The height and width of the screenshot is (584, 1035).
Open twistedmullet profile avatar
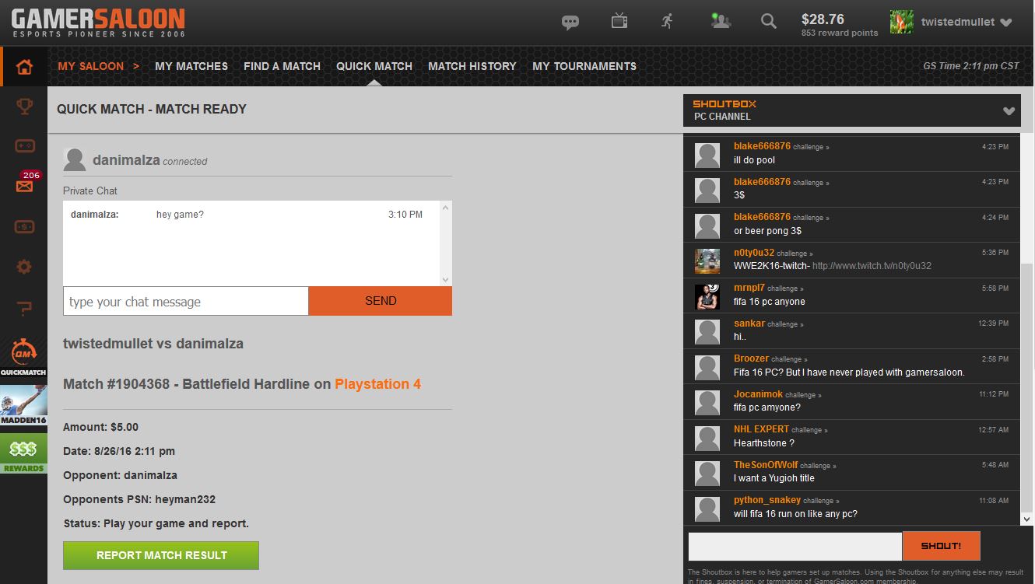click(x=902, y=22)
